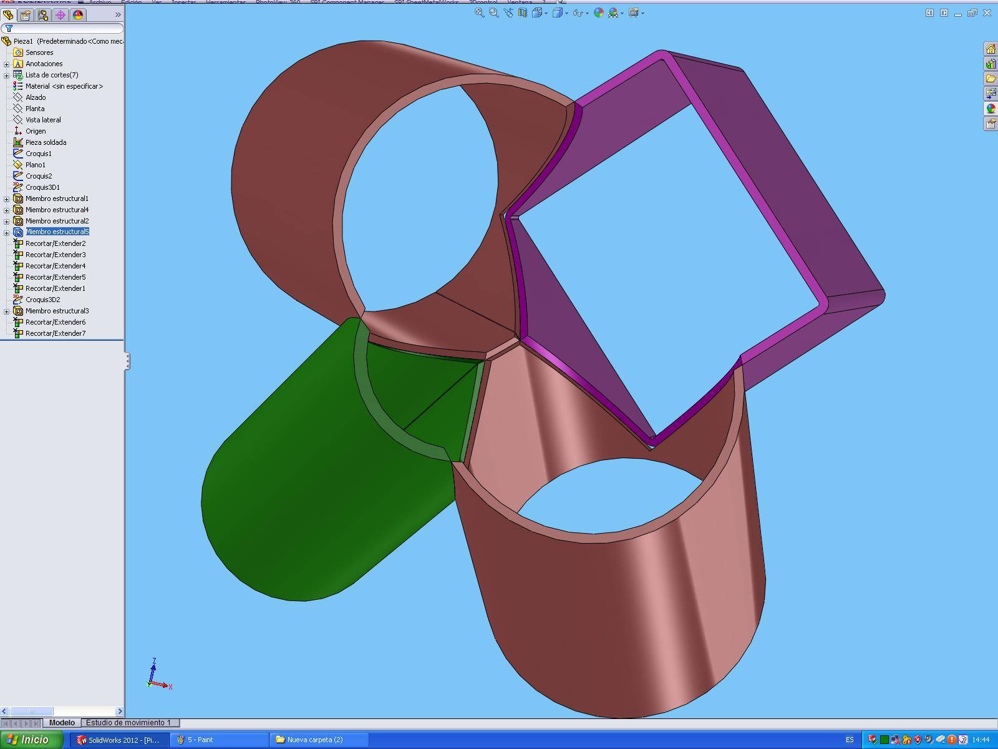Select Croquis3D2 sketch
This screenshot has width=998, height=749.
tap(42, 300)
